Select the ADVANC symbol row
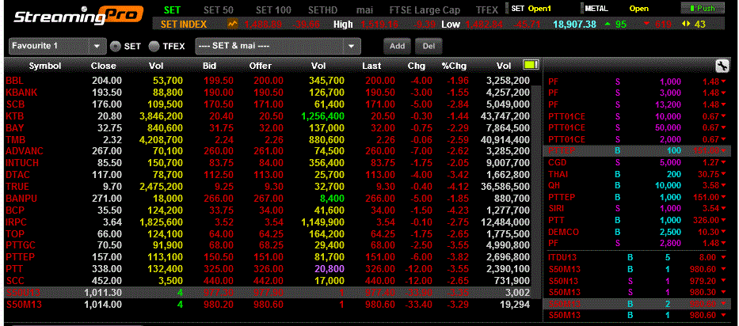This screenshot has width=739, height=326. tap(268, 151)
